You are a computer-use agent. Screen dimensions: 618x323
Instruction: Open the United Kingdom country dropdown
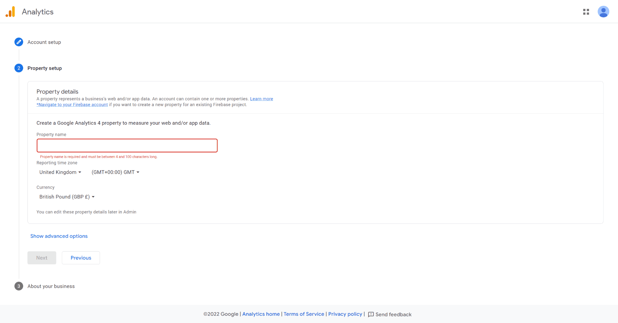click(x=60, y=172)
